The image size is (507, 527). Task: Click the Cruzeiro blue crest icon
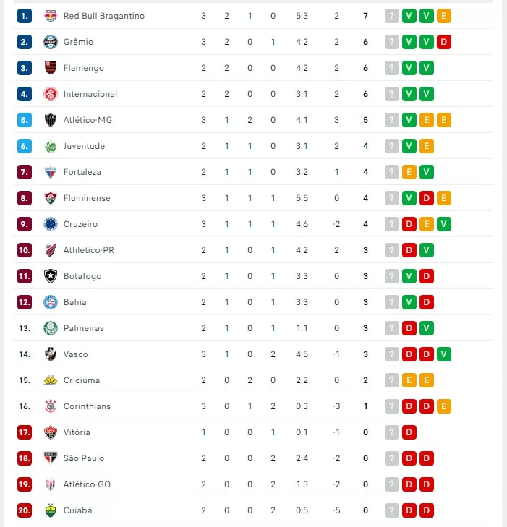click(51, 224)
